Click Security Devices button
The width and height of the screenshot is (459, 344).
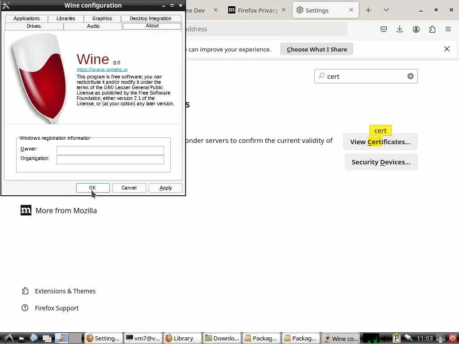point(381,162)
